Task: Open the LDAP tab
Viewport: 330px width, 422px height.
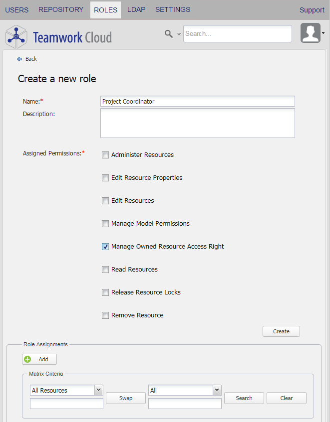Action: [136, 9]
